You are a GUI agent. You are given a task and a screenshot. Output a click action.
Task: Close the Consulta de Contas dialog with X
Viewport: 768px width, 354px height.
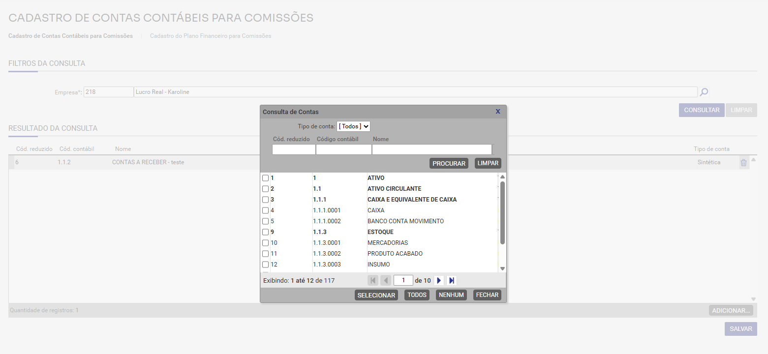point(498,112)
